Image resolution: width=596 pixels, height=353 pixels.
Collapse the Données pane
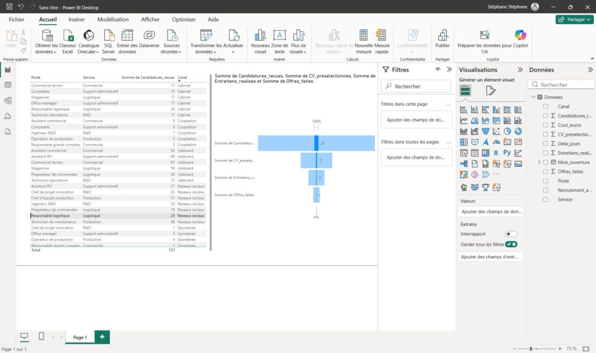590,70
